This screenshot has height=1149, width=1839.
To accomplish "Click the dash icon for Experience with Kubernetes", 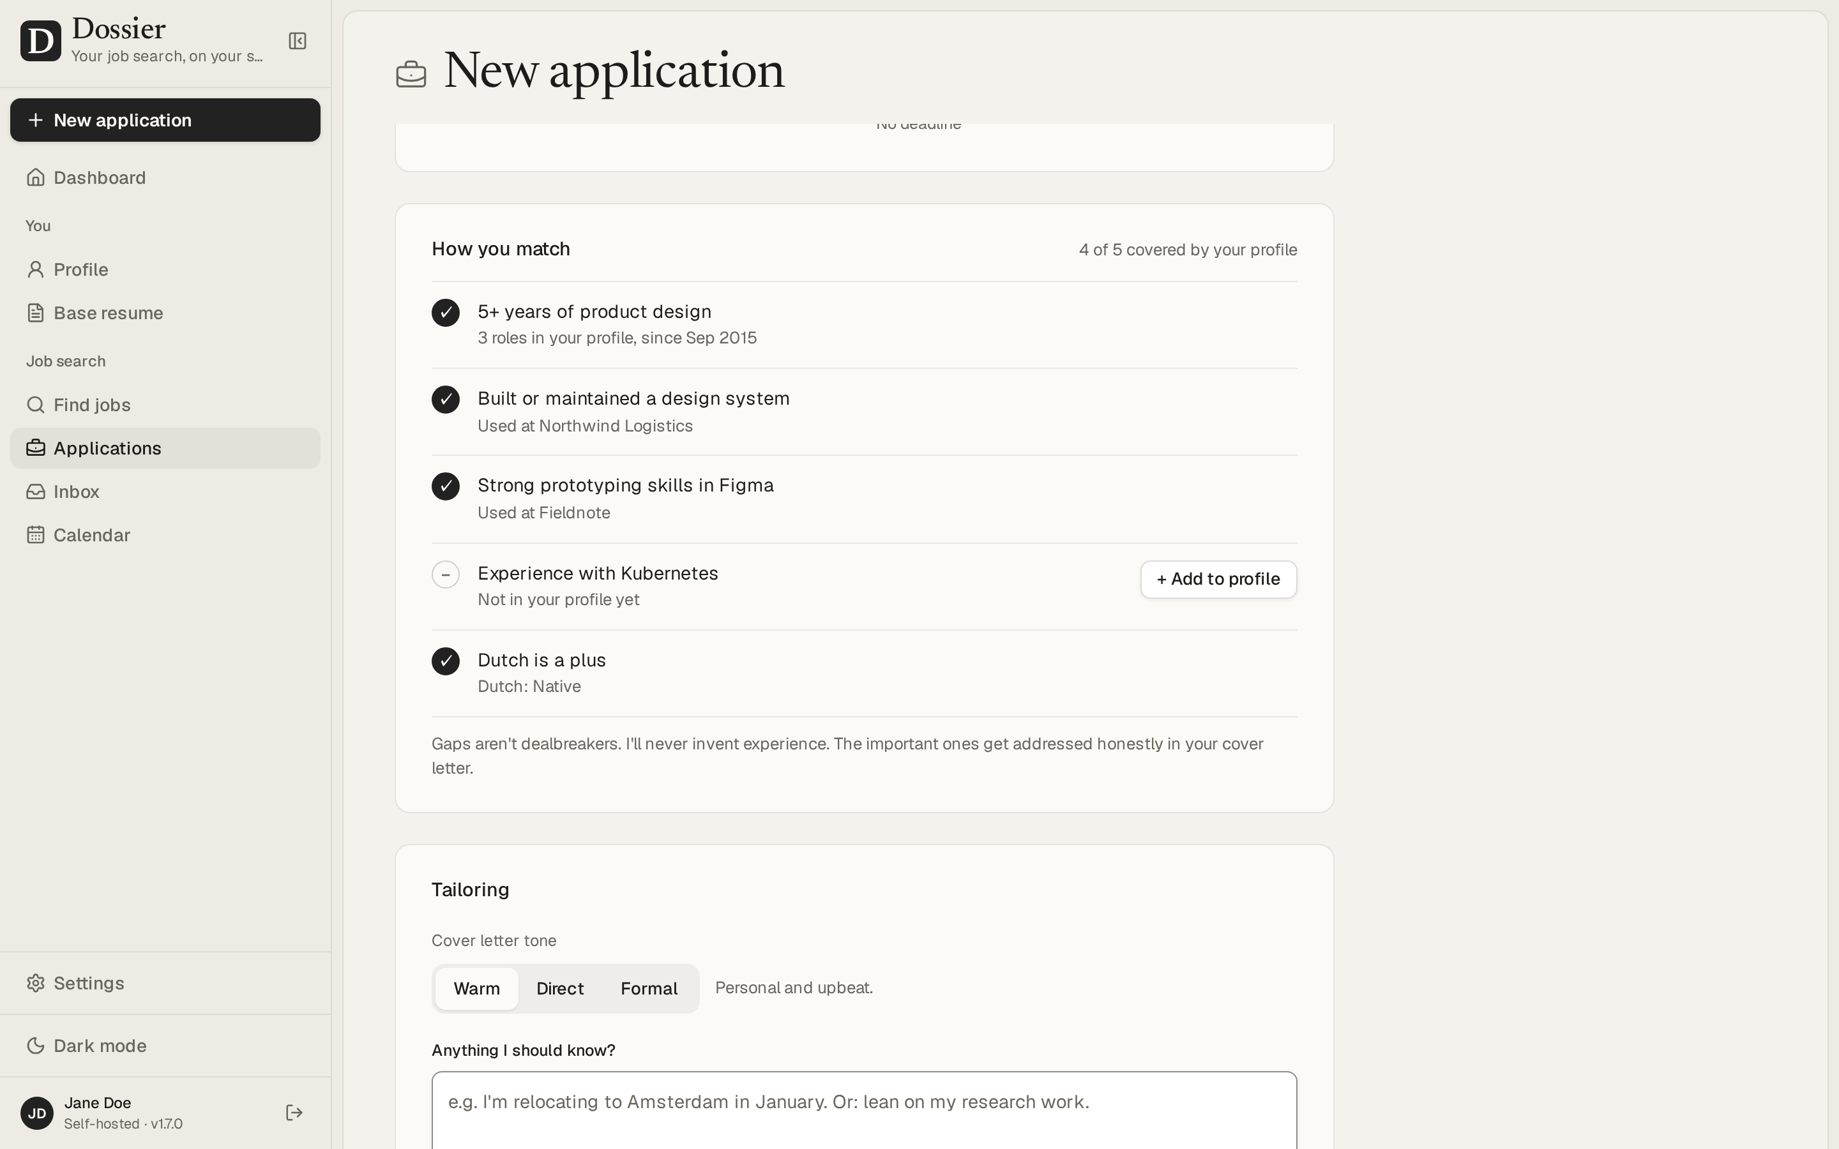I will coord(445,574).
